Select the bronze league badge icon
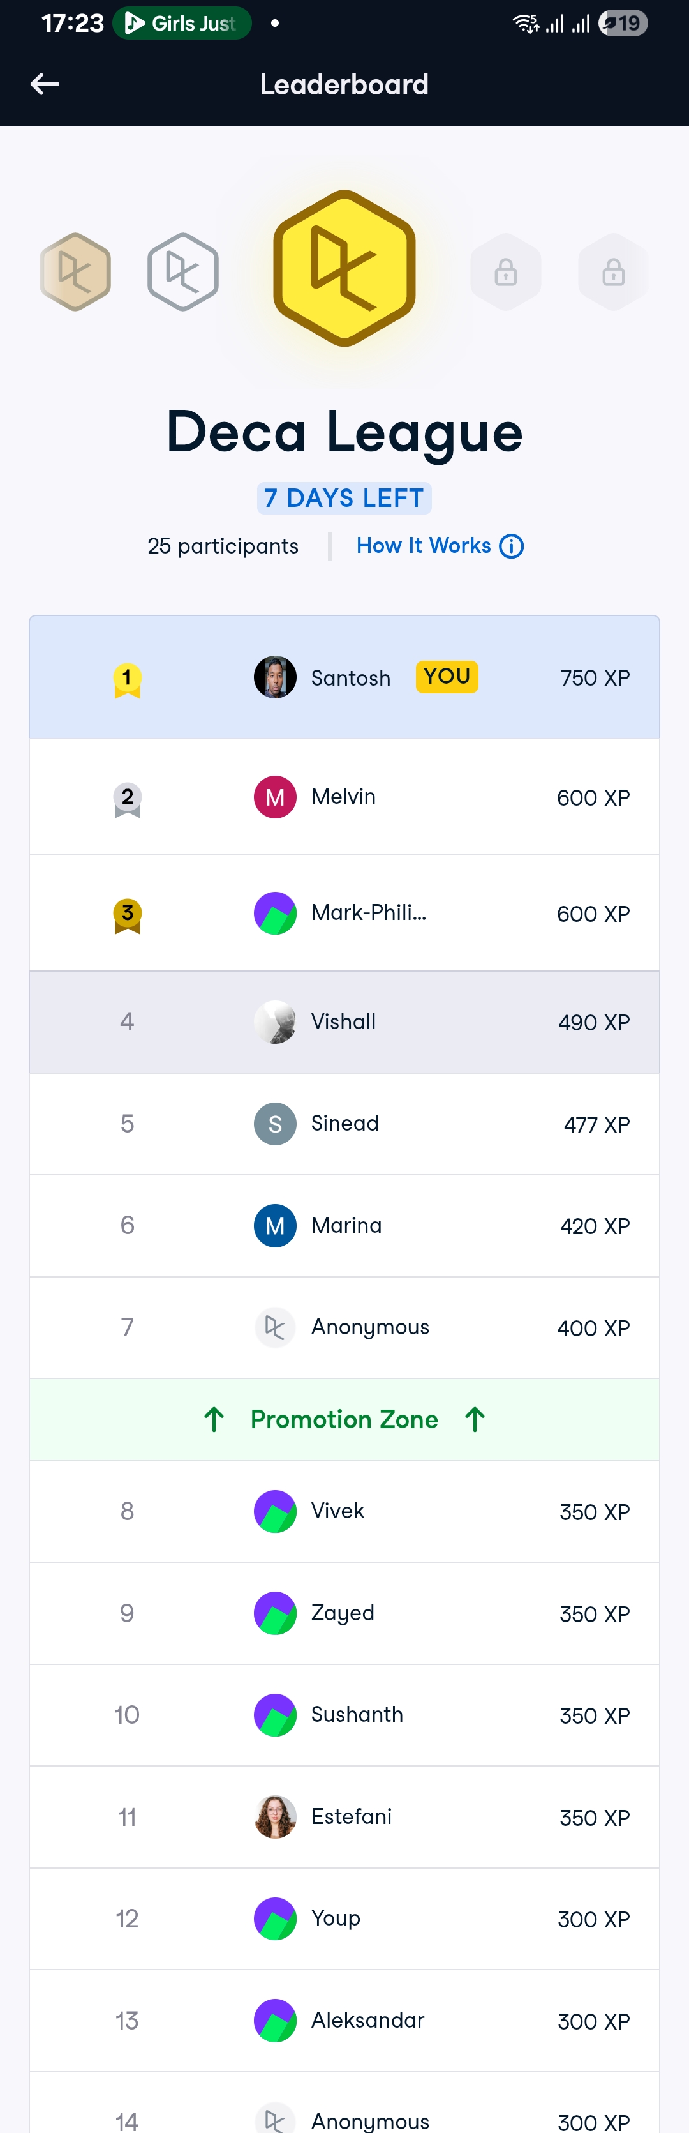Viewport: 689px width, 2133px height. pyautogui.click(x=75, y=271)
